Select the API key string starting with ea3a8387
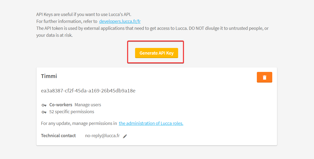 coord(88,91)
